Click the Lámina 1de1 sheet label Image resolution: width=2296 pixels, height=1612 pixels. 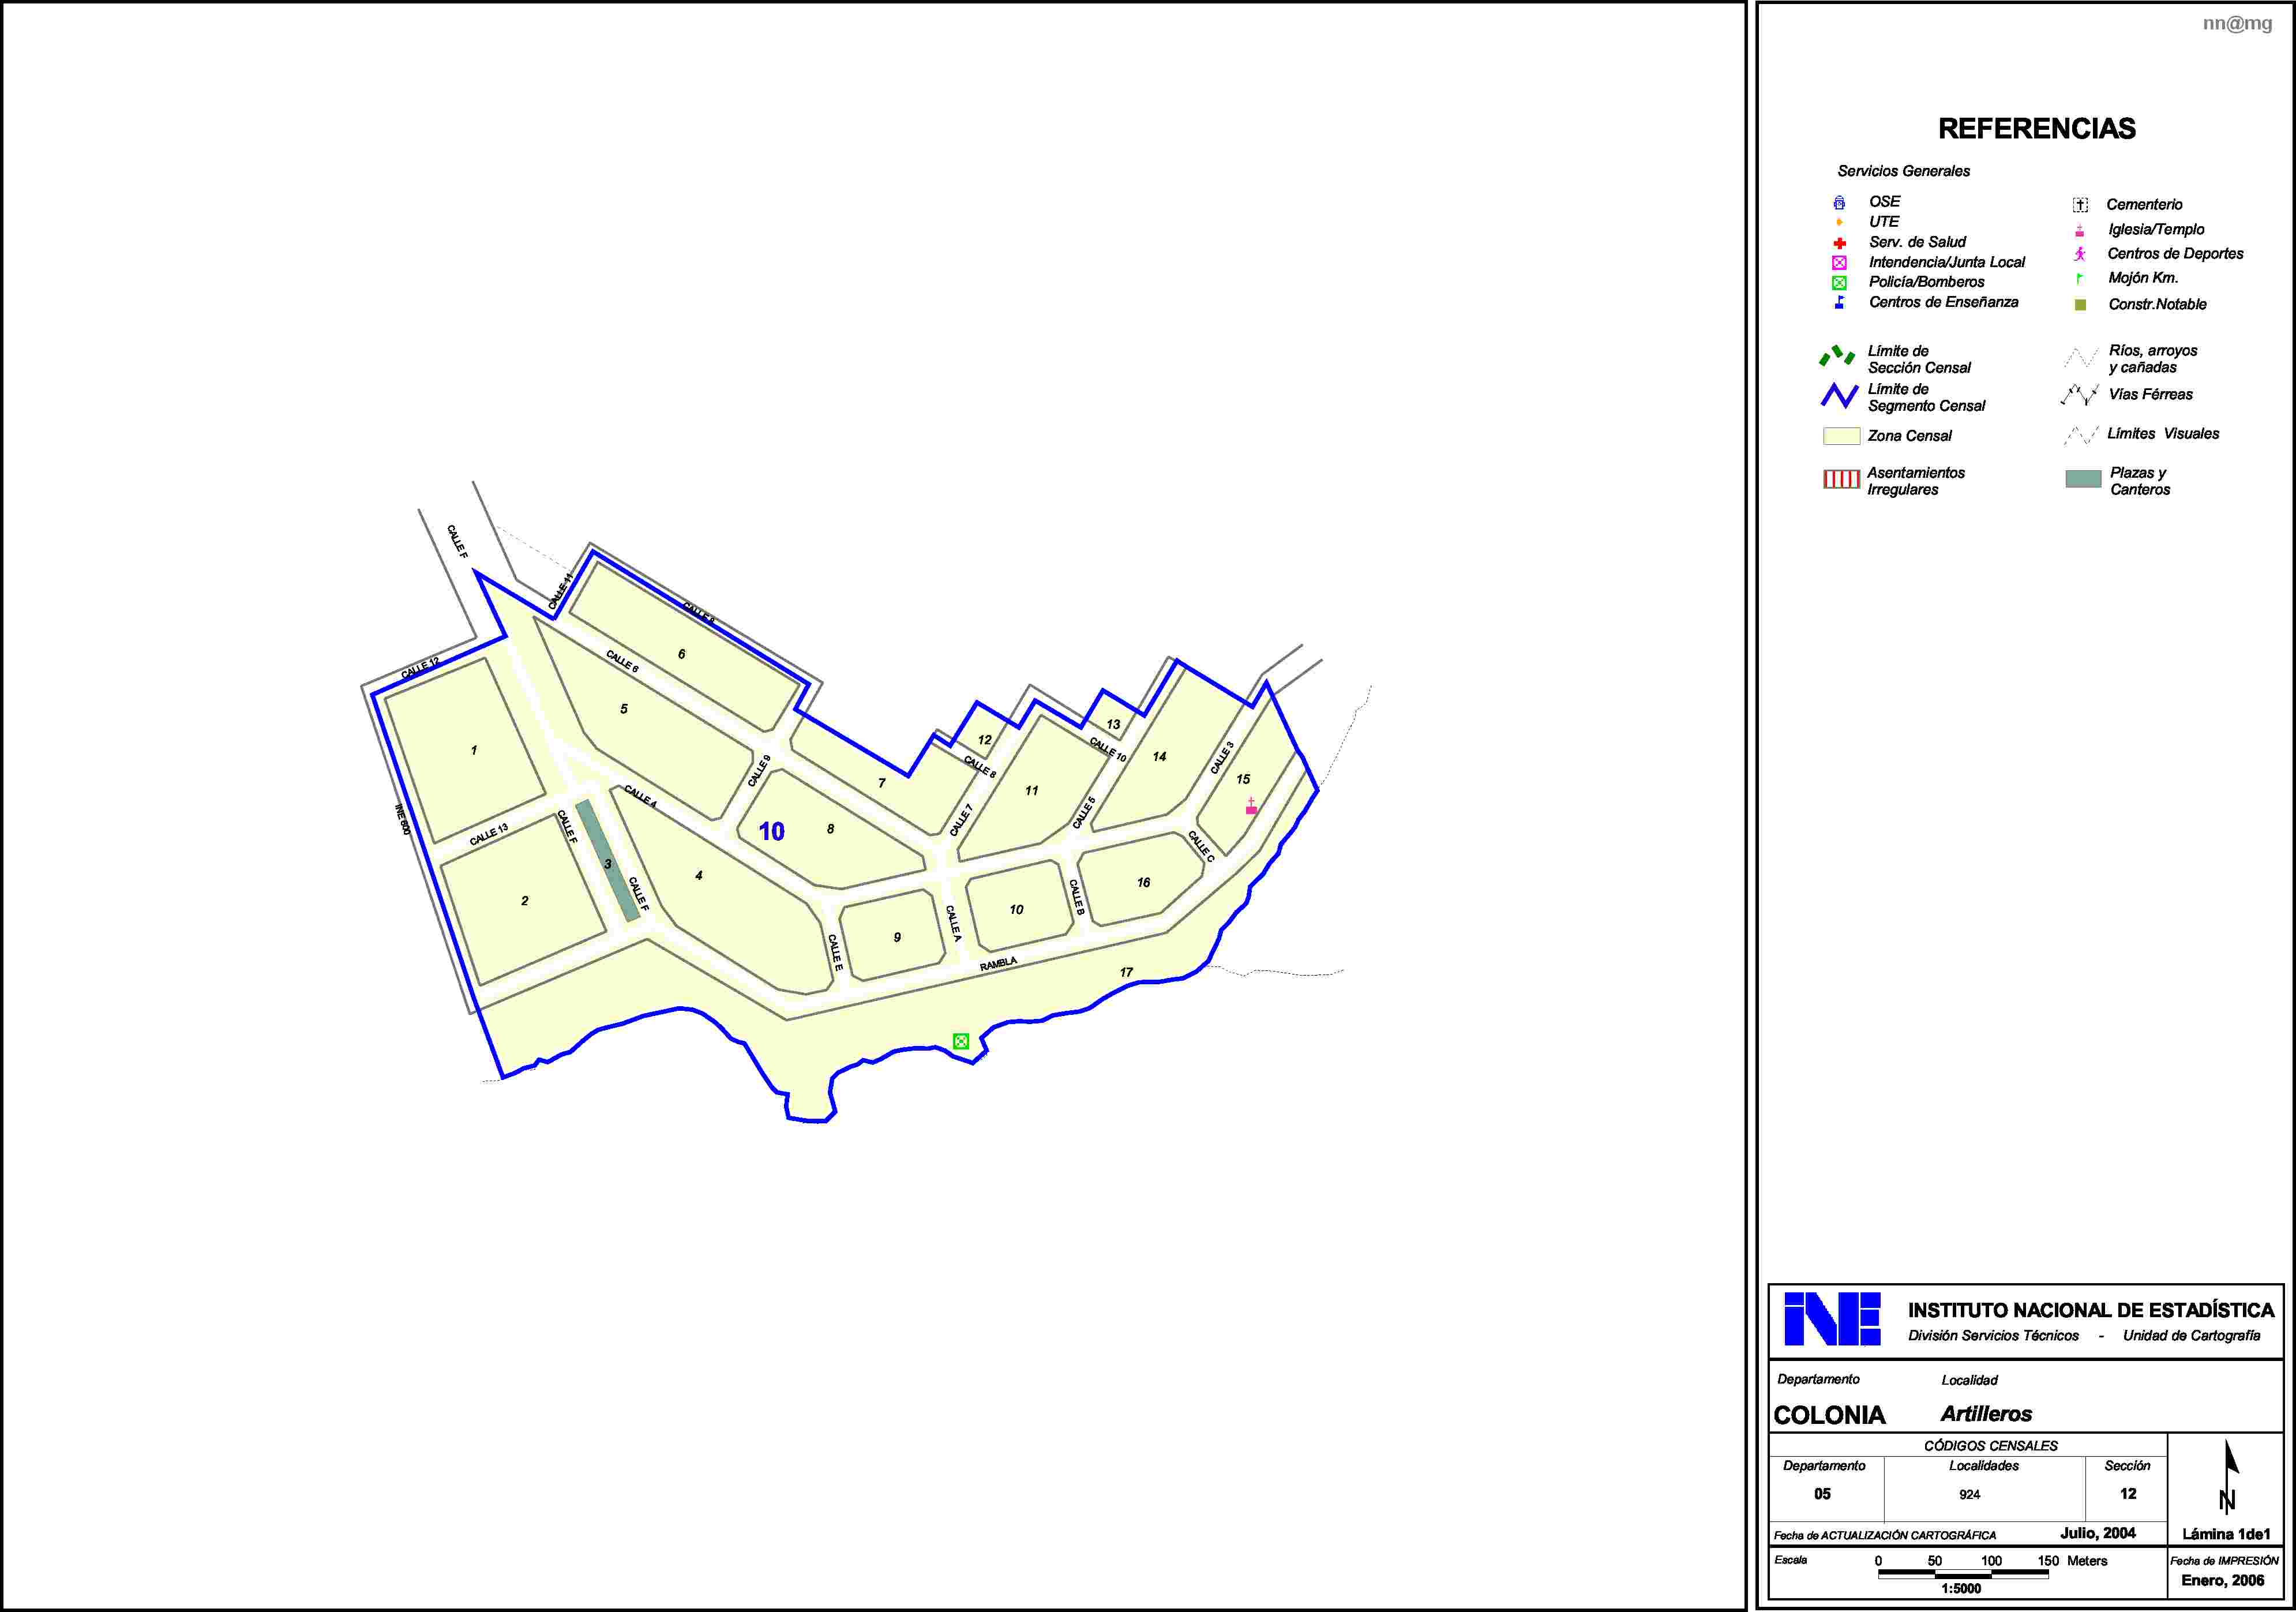point(2226,1535)
